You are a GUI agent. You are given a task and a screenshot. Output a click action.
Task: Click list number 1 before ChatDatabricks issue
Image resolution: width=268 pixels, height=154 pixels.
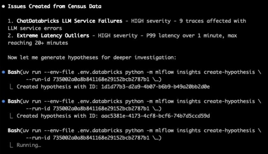click(x=10, y=21)
